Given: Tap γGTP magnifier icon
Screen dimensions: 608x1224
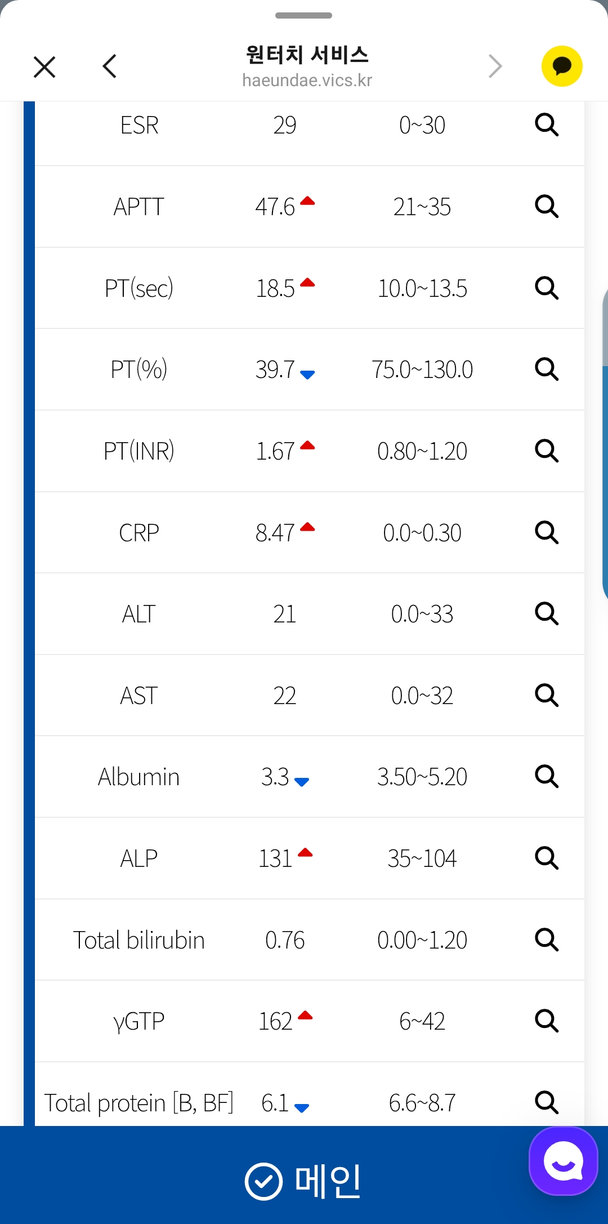Looking at the screenshot, I should point(547,1021).
